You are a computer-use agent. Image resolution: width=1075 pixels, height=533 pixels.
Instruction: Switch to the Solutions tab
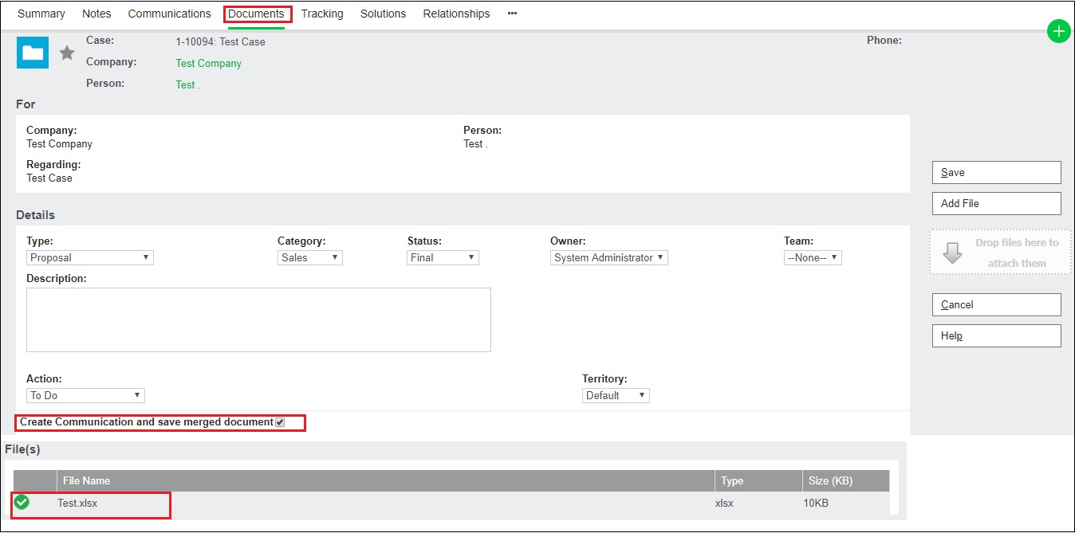point(383,14)
